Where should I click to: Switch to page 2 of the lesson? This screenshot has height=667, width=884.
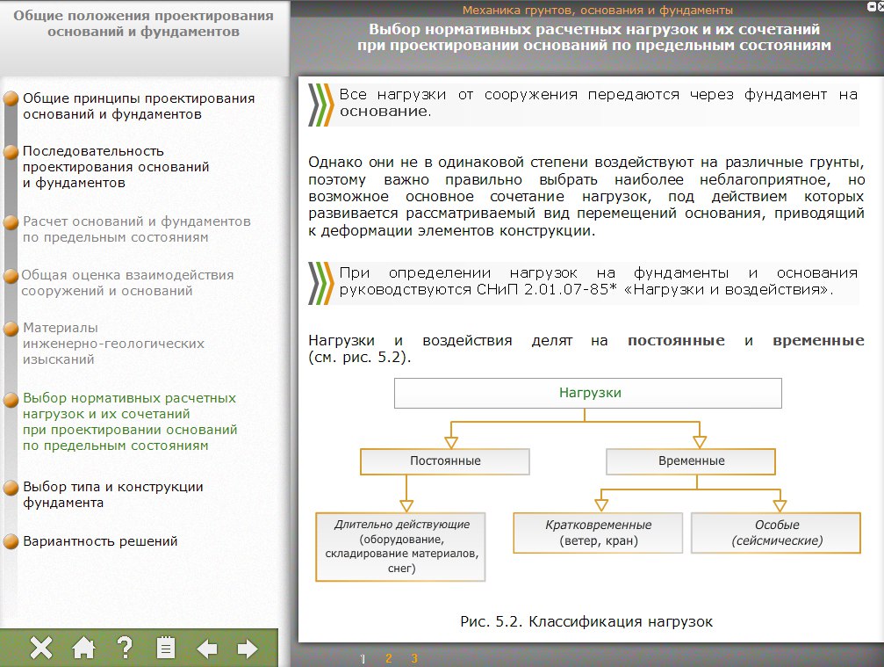tap(388, 658)
